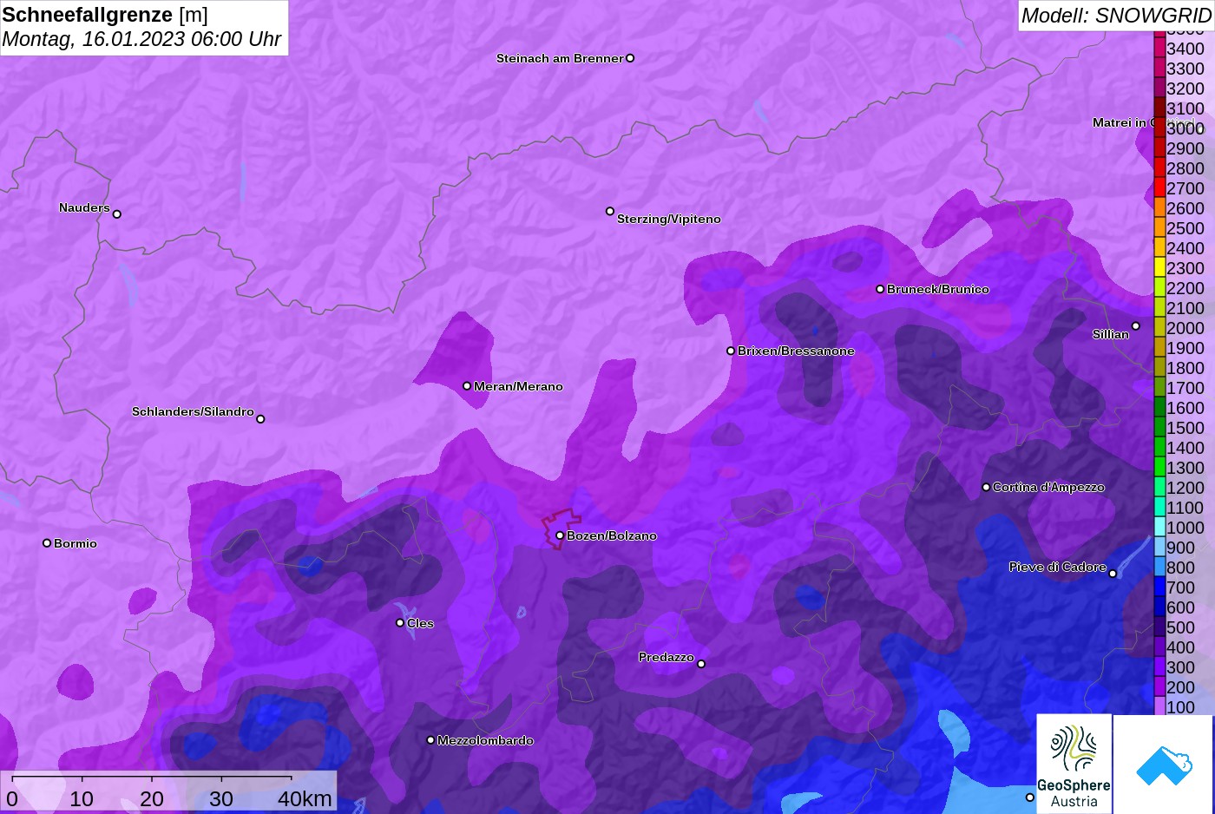This screenshot has width=1215, height=814.
Task: Click the Nauders text label
Action: 84,207
